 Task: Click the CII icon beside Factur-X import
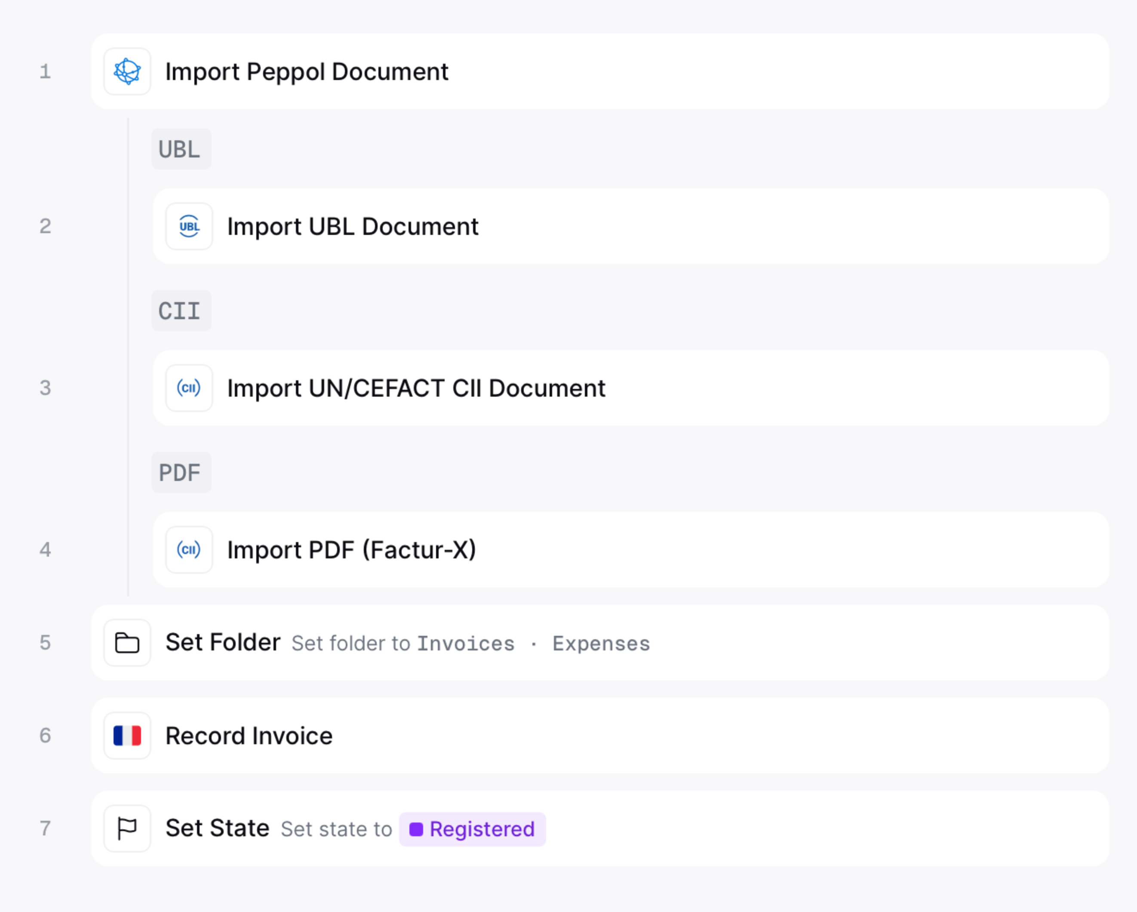pyautogui.click(x=189, y=550)
